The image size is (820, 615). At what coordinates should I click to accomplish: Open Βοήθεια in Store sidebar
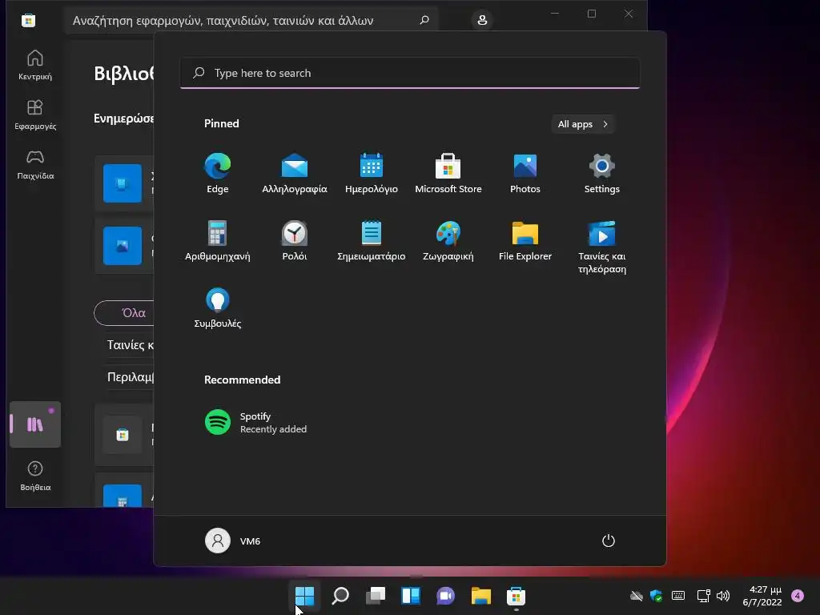[x=35, y=476]
